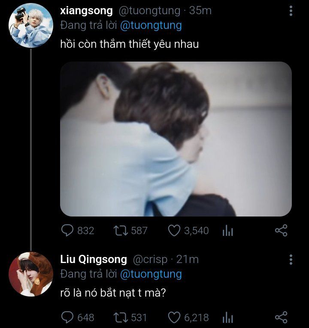The image size is (309, 328).
Task: Open xiangsong's profile picture
Action: [30, 25]
